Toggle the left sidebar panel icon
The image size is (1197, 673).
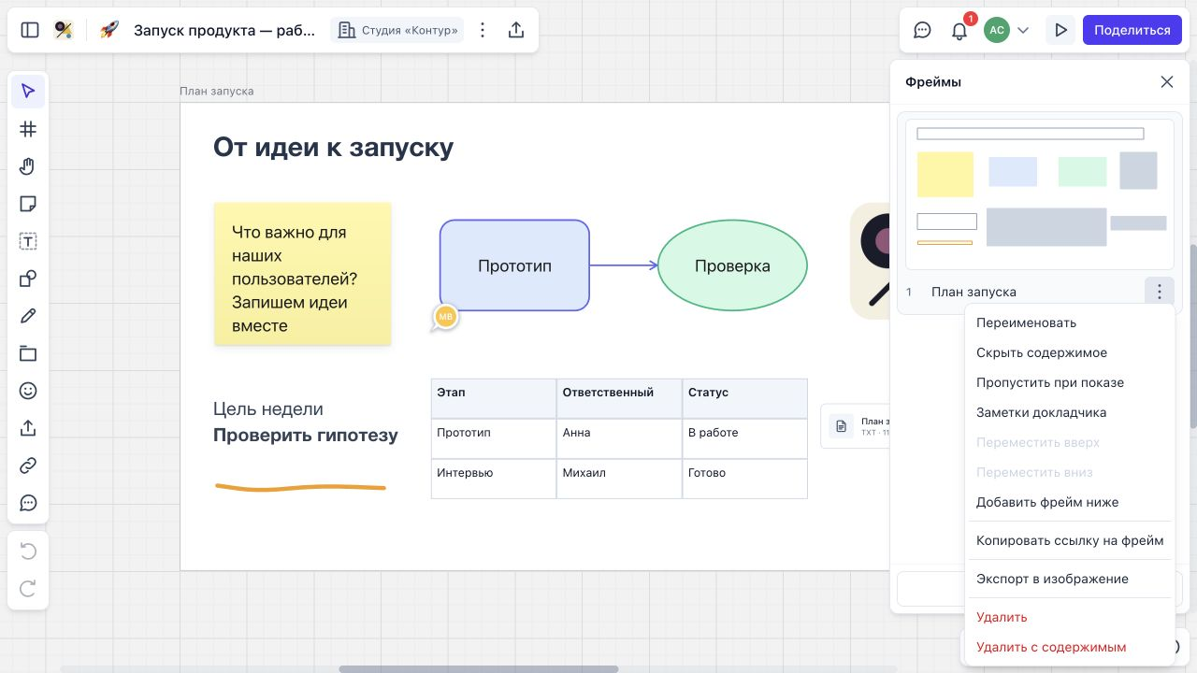coord(30,30)
